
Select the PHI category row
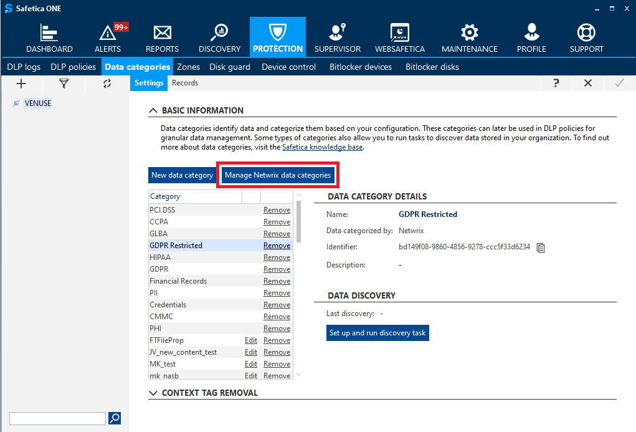click(x=221, y=329)
